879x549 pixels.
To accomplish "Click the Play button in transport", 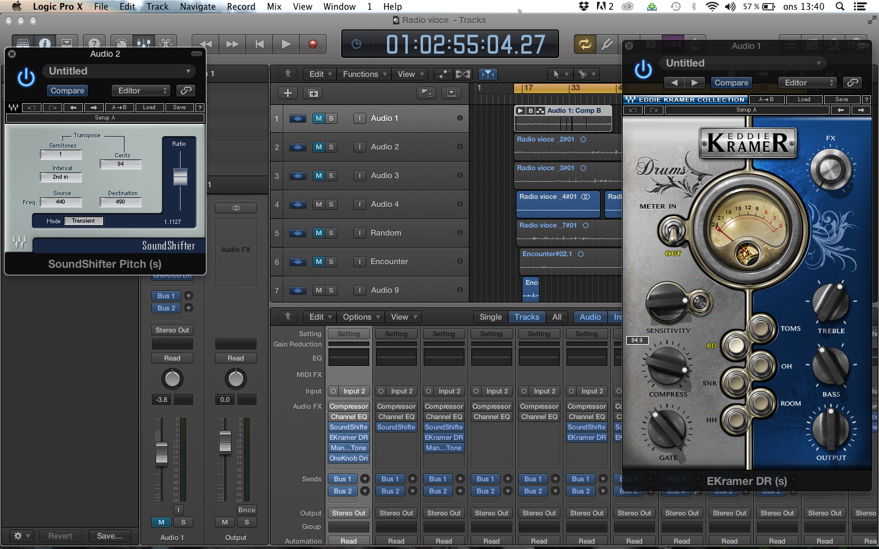I will [286, 44].
